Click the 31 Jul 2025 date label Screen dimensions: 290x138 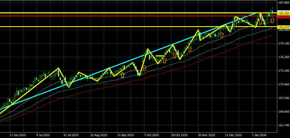[x=71, y=135]
